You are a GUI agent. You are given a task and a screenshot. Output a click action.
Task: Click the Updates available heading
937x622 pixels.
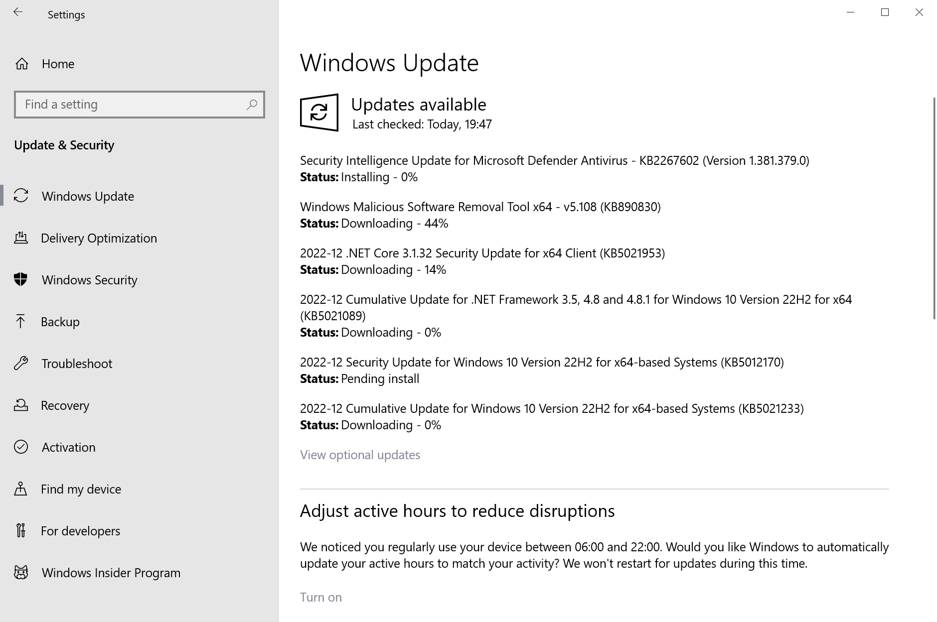(419, 105)
